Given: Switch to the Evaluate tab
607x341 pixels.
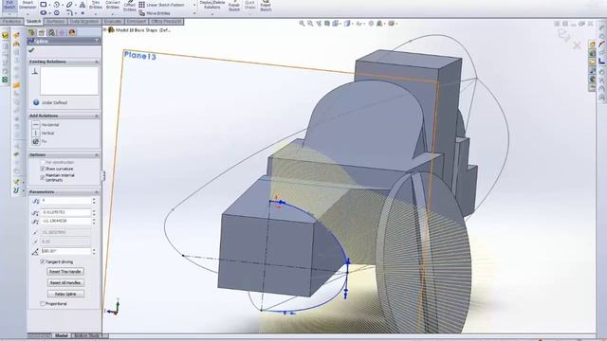Looking at the screenshot, I should point(113,22).
